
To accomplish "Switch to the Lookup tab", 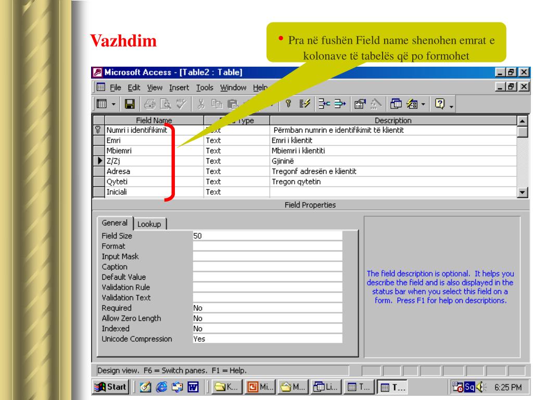I will pyautogui.click(x=149, y=224).
